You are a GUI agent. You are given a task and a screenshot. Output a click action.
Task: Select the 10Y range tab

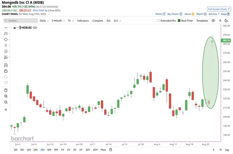[x=88, y=150]
